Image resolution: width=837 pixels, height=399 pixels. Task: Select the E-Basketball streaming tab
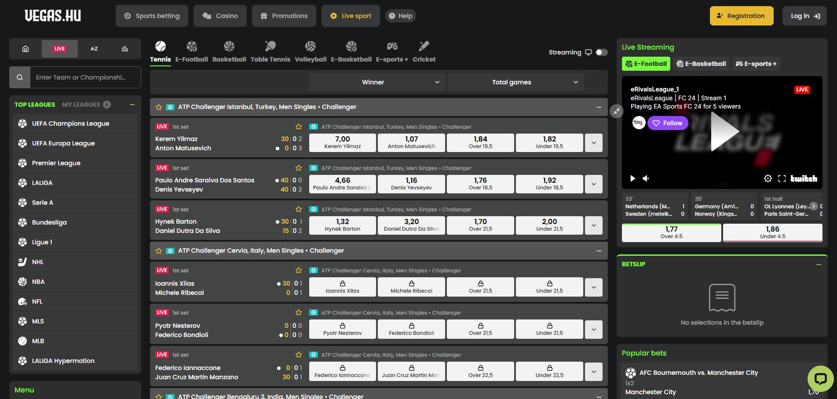point(701,64)
